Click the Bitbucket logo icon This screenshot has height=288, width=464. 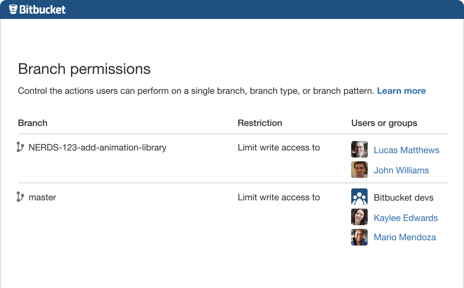point(13,9)
